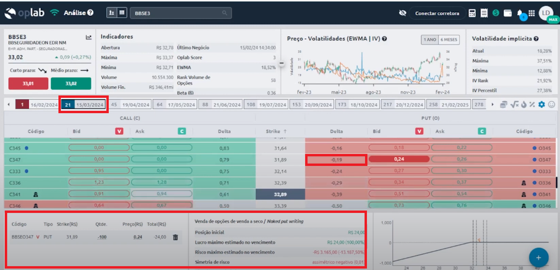Delete the BBSEO347 position with trash icon
The width and height of the screenshot is (560, 270).
pos(175,237)
